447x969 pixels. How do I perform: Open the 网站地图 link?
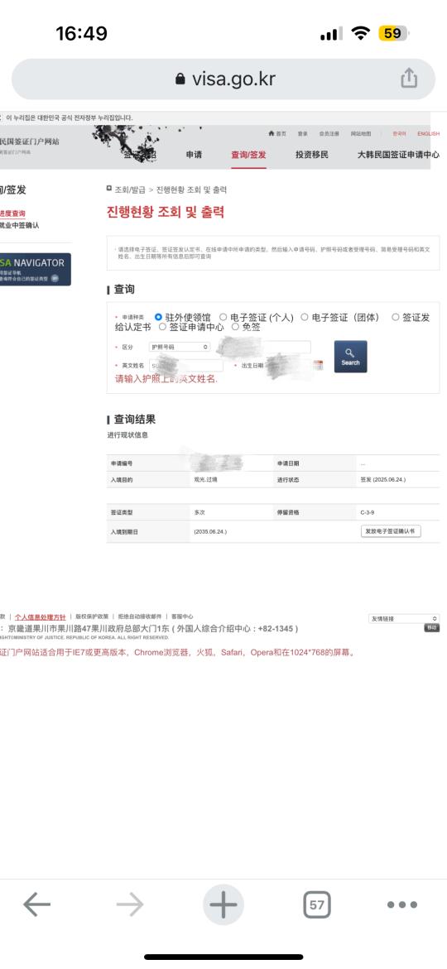[x=361, y=133]
